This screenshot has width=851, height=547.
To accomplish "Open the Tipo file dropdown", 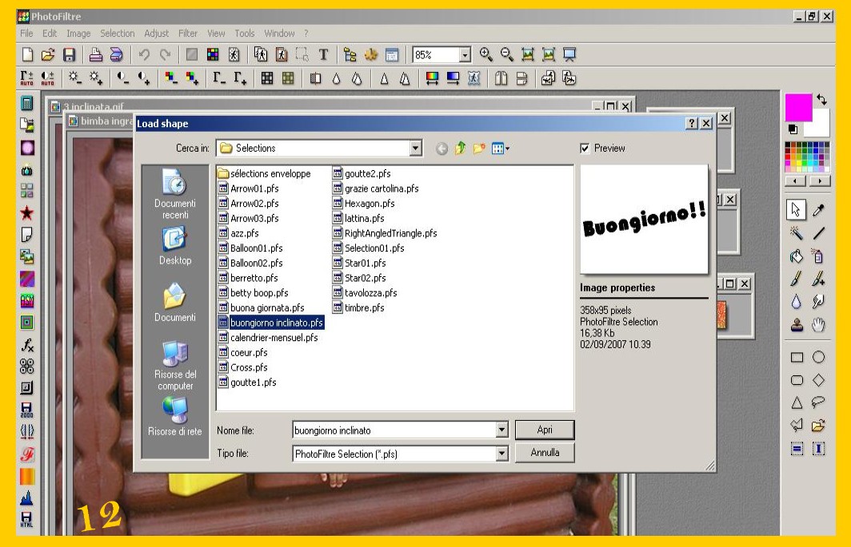I will [501, 454].
